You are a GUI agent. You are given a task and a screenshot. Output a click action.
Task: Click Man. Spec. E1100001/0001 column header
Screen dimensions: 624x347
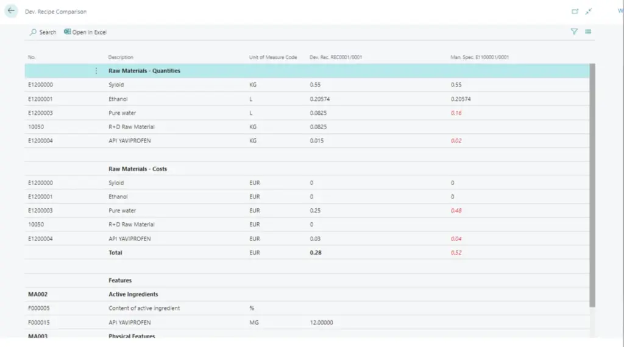tap(480, 57)
